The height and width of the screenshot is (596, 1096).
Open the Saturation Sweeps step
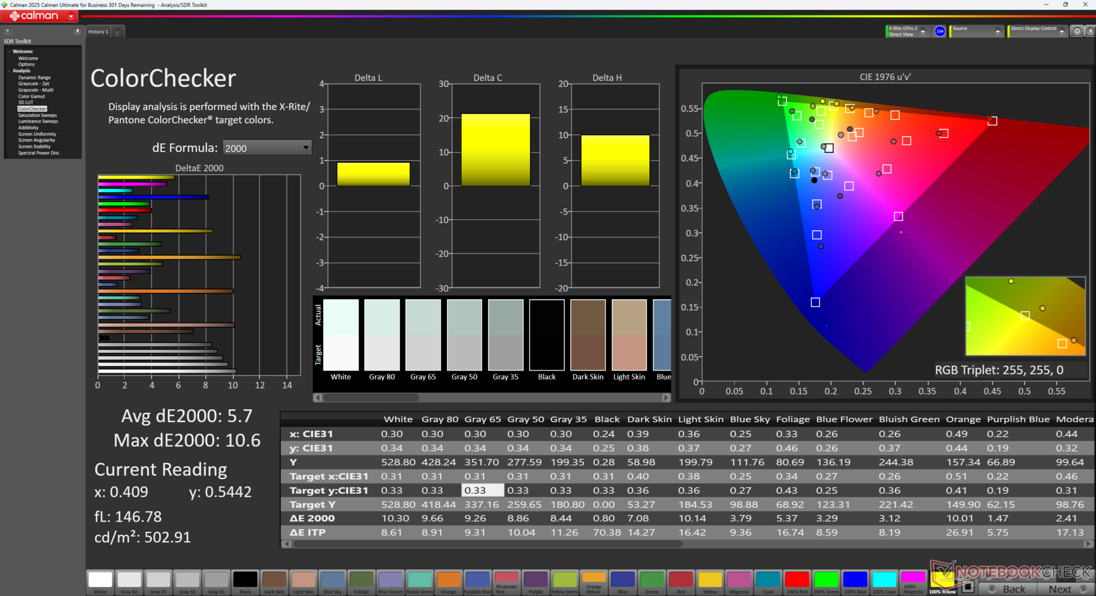click(38, 115)
